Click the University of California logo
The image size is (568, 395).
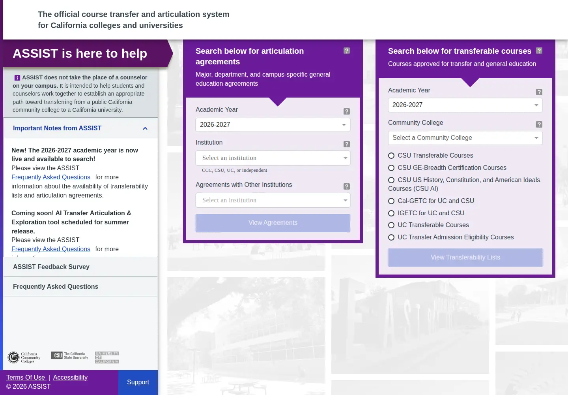(x=107, y=357)
